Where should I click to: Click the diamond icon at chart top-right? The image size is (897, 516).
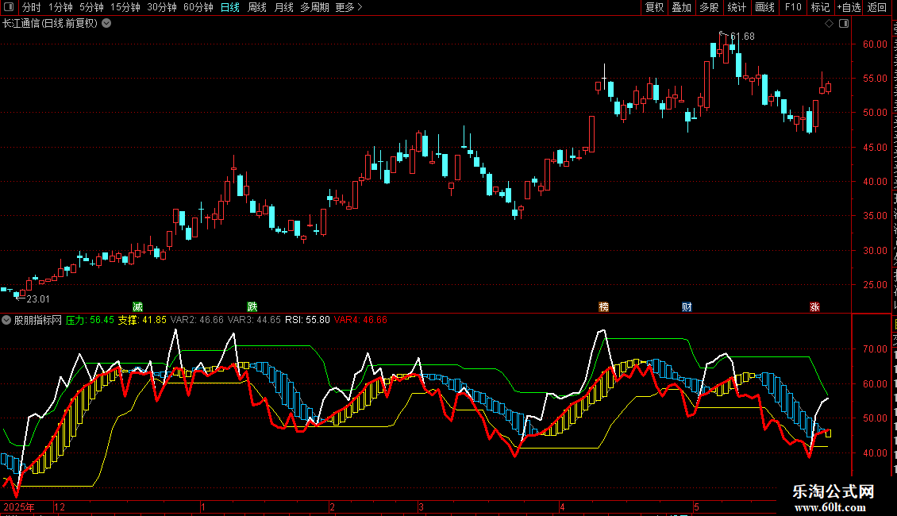click(829, 24)
